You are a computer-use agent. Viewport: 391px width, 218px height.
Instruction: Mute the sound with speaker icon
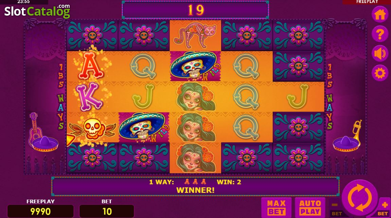[380, 54]
